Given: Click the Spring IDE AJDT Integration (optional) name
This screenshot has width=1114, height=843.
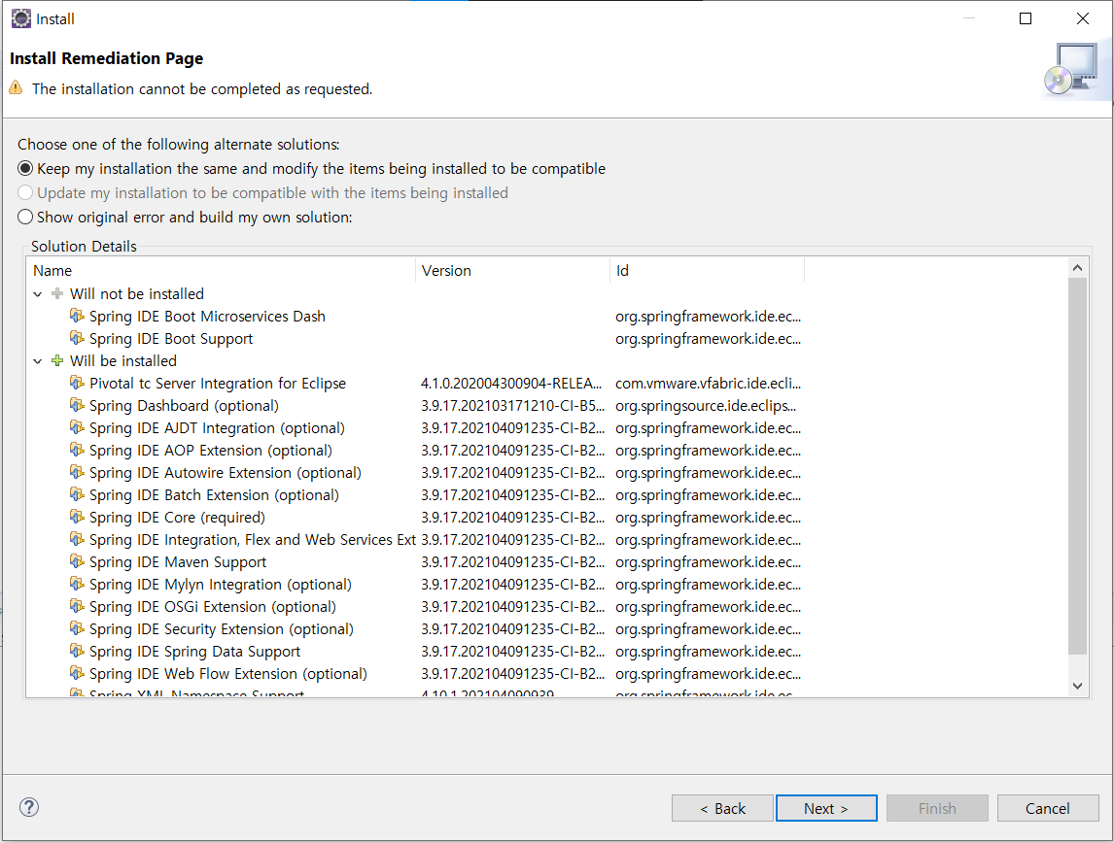Looking at the screenshot, I should [217, 428].
